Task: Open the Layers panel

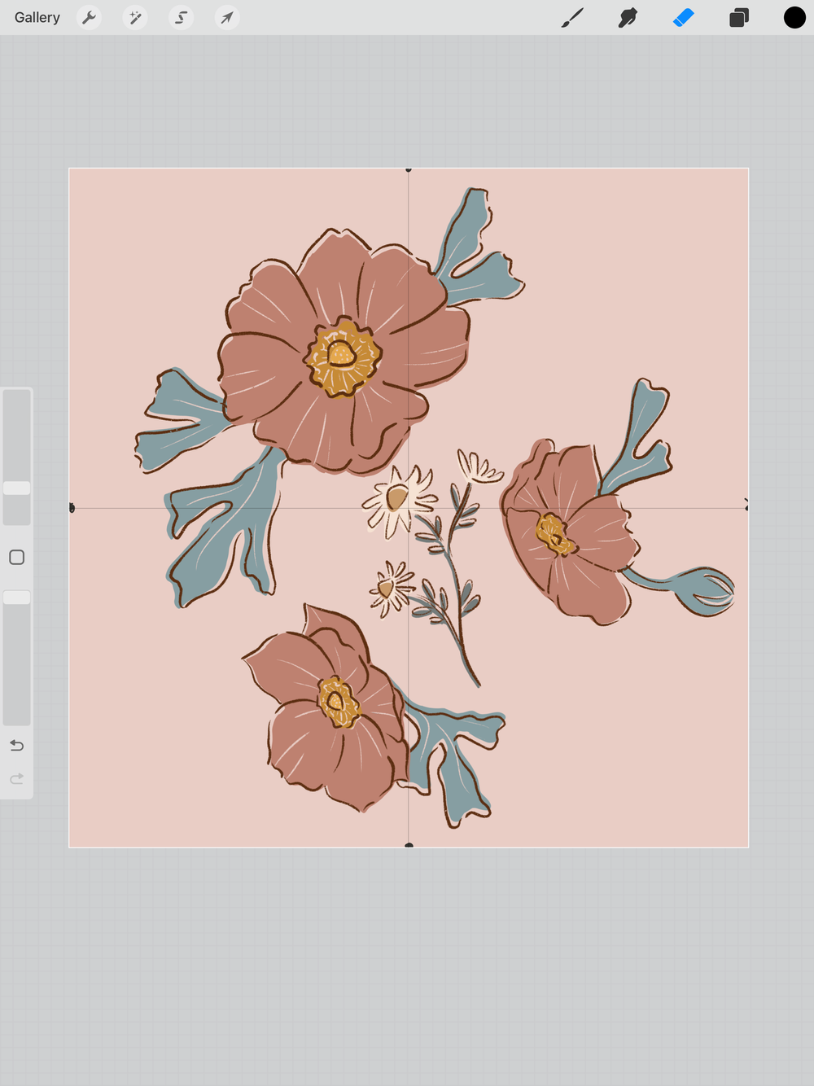Action: [x=739, y=17]
